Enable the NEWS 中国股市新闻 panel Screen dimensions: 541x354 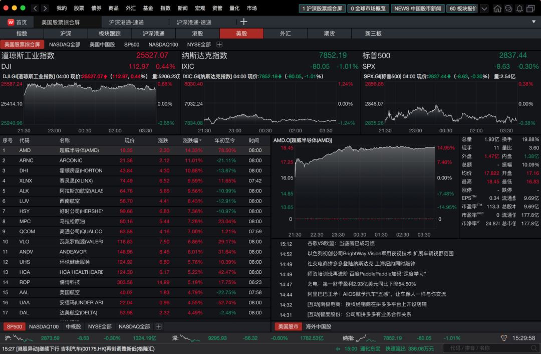point(417,8)
